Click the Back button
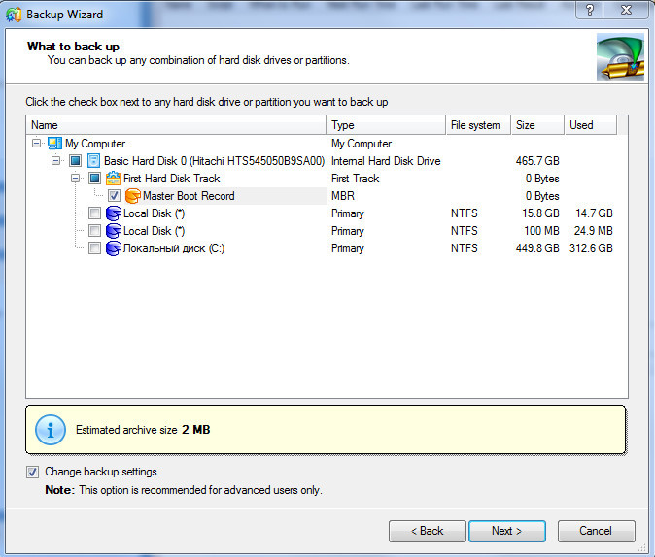Viewport: 655px width, 557px height. [x=427, y=531]
